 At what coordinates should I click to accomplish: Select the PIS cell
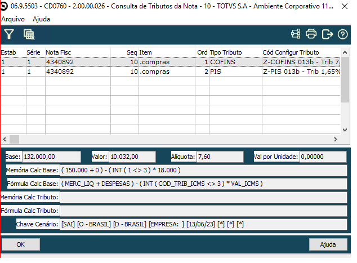pyautogui.click(x=235, y=72)
